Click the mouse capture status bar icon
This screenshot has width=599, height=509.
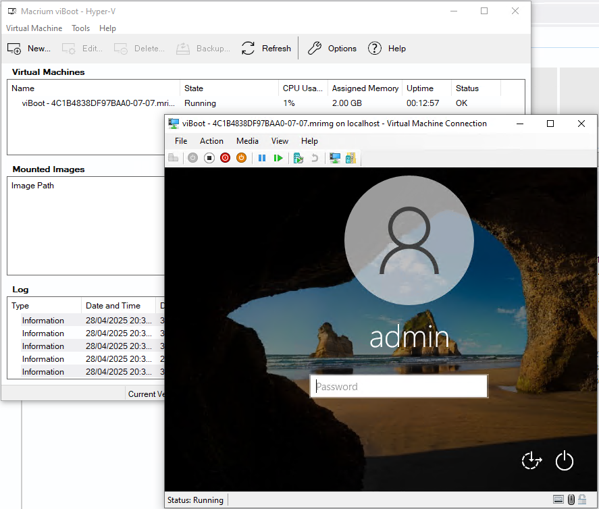click(571, 500)
